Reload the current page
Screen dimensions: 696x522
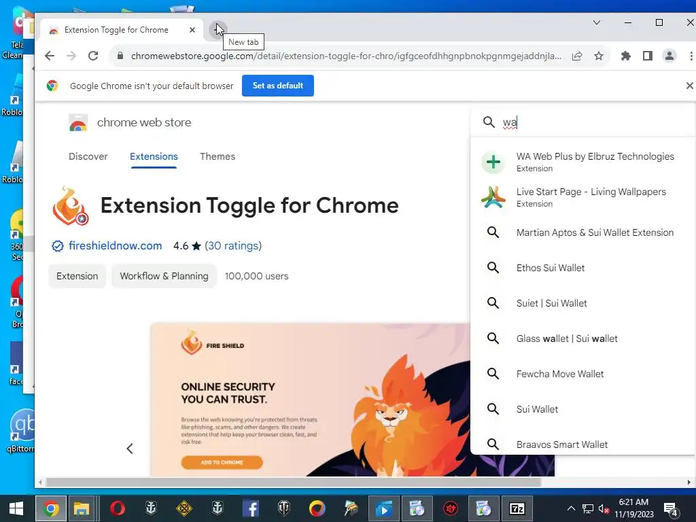[x=93, y=56]
